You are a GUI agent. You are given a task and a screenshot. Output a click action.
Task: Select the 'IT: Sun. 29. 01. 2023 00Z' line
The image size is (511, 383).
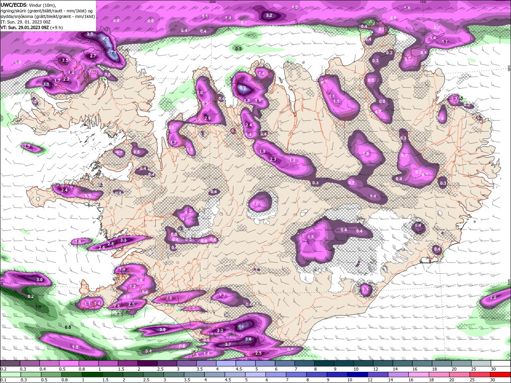click(x=25, y=22)
